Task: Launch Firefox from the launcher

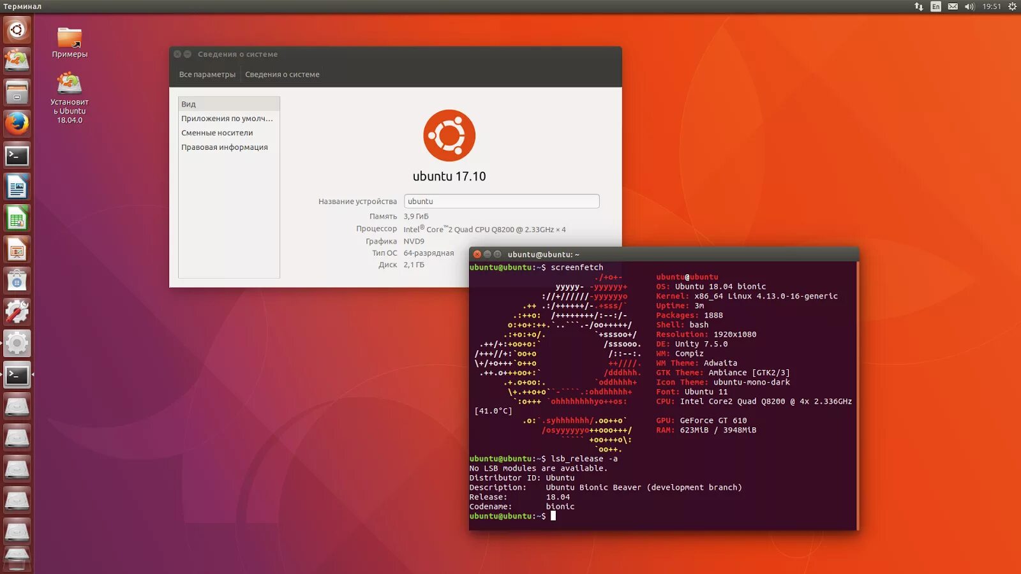Action: (17, 124)
